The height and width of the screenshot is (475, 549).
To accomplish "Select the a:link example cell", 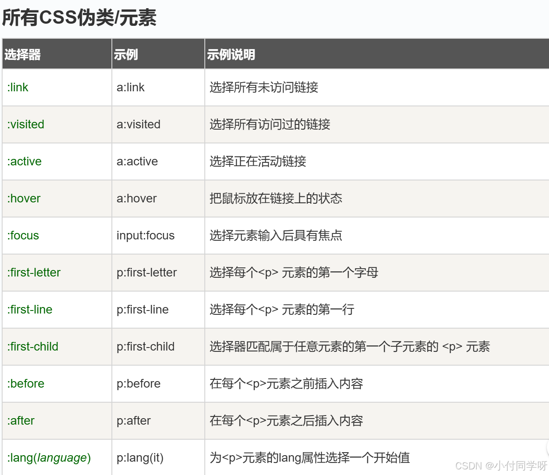I will [x=158, y=87].
